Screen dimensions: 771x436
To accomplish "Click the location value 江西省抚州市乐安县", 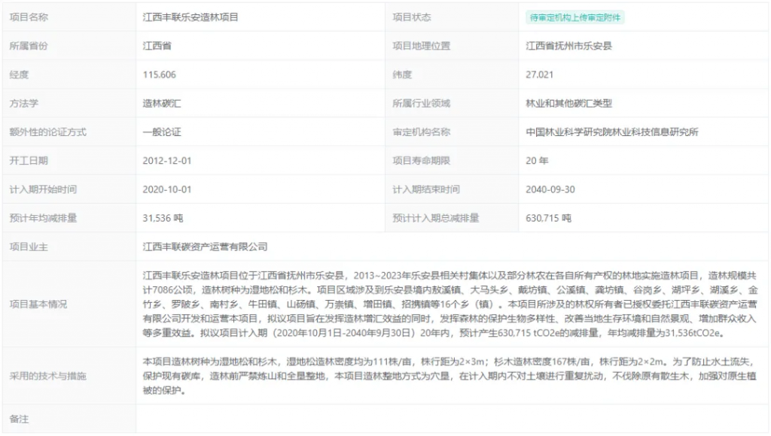I will pyautogui.click(x=568, y=46).
